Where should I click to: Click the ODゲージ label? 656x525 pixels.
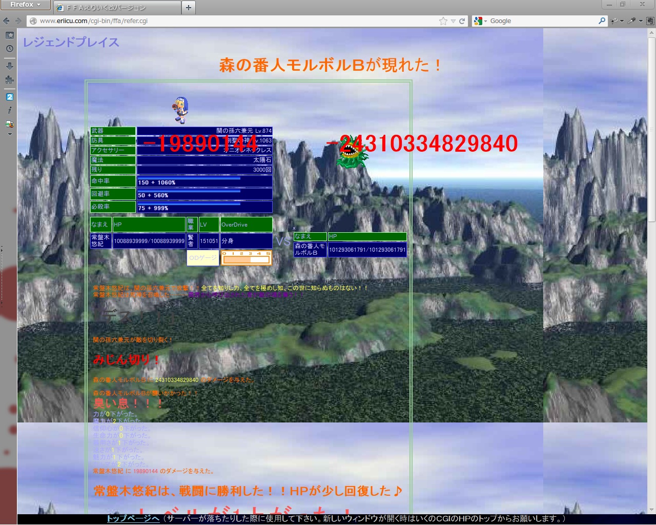tap(203, 258)
